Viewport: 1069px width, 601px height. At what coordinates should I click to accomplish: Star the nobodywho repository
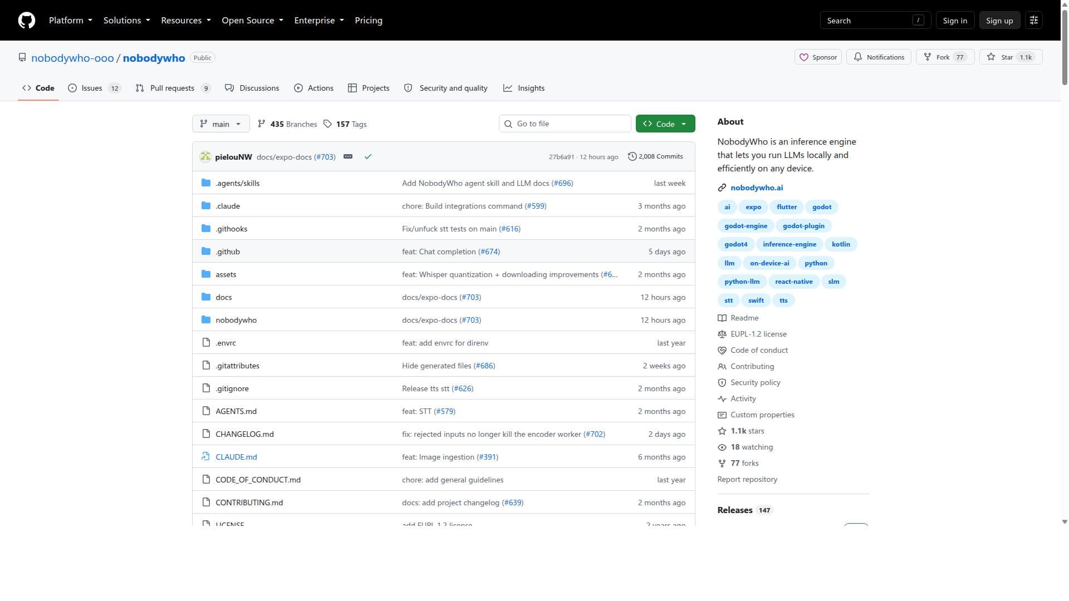pyautogui.click(x=1011, y=57)
